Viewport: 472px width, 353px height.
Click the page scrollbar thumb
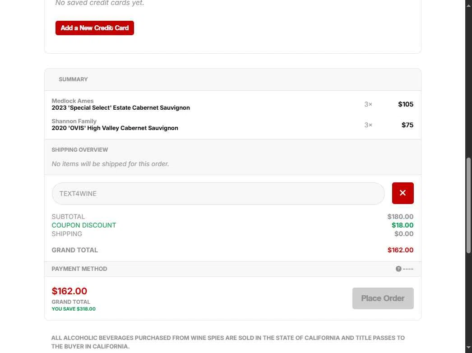pos(468,205)
